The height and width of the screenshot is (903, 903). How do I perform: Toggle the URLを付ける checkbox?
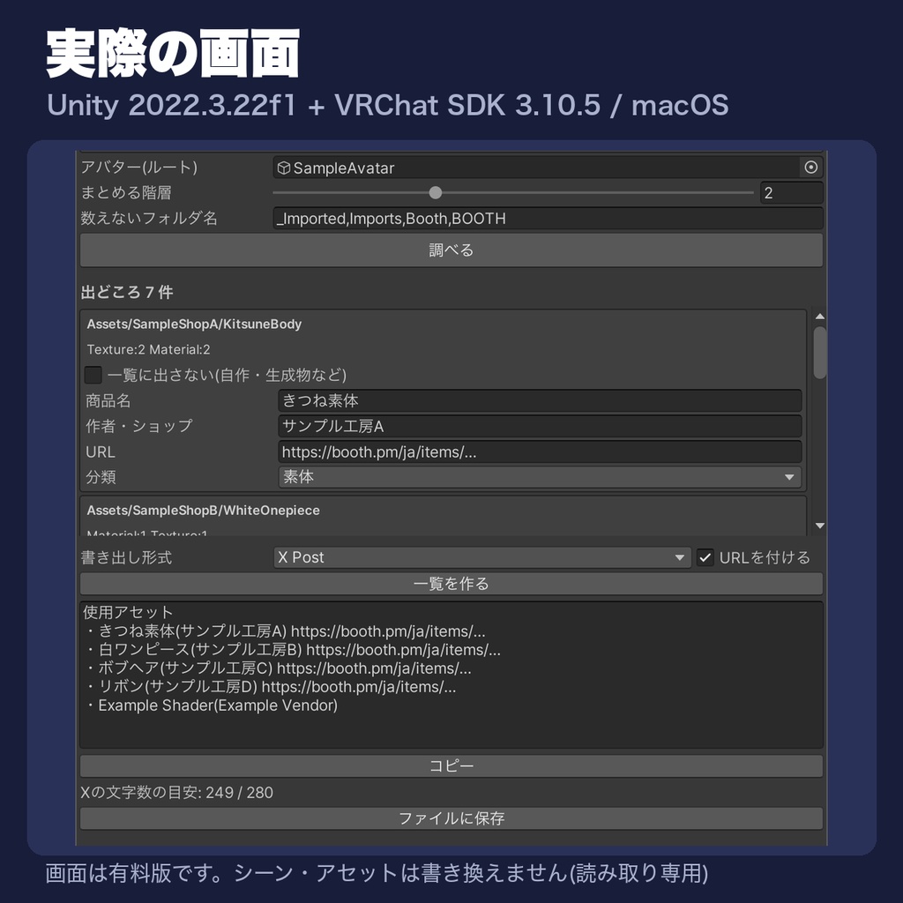coord(705,557)
